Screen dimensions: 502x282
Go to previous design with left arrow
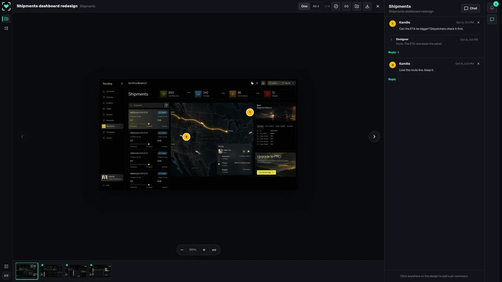22,137
